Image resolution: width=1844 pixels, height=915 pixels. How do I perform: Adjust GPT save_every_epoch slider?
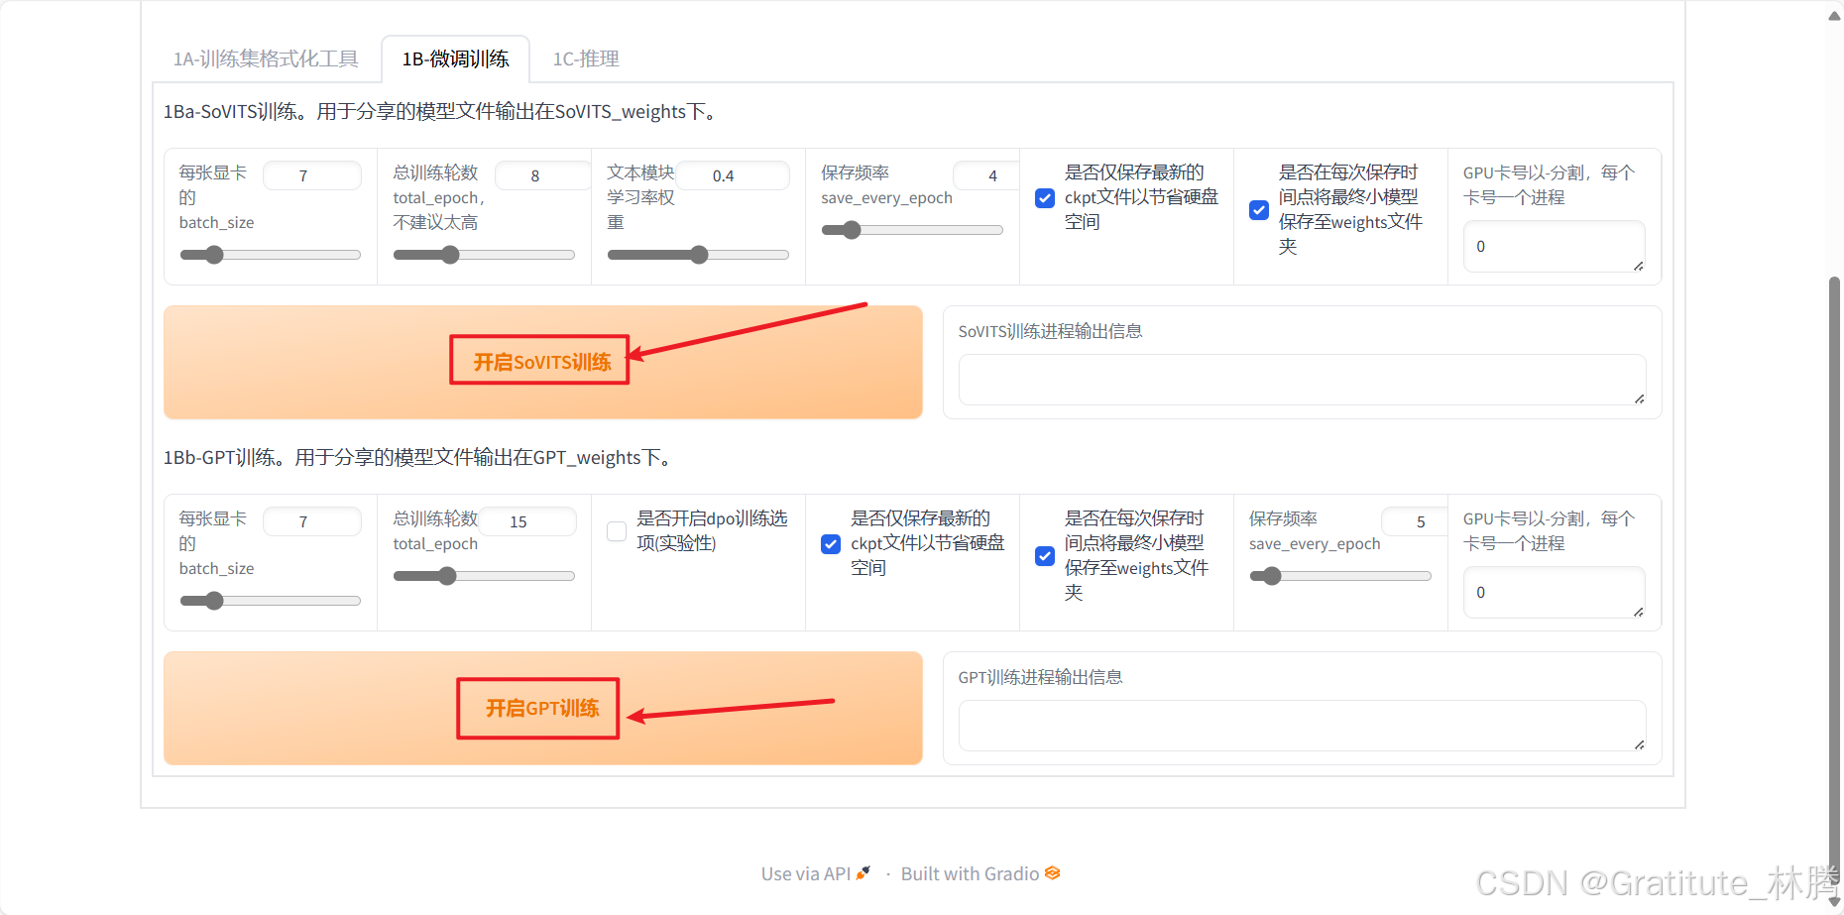click(1340, 576)
